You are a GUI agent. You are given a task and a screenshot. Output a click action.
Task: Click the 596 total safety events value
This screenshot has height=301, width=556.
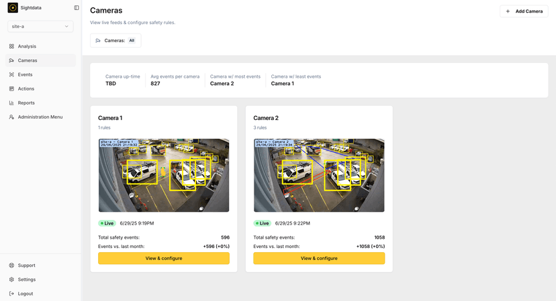coord(225,237)
